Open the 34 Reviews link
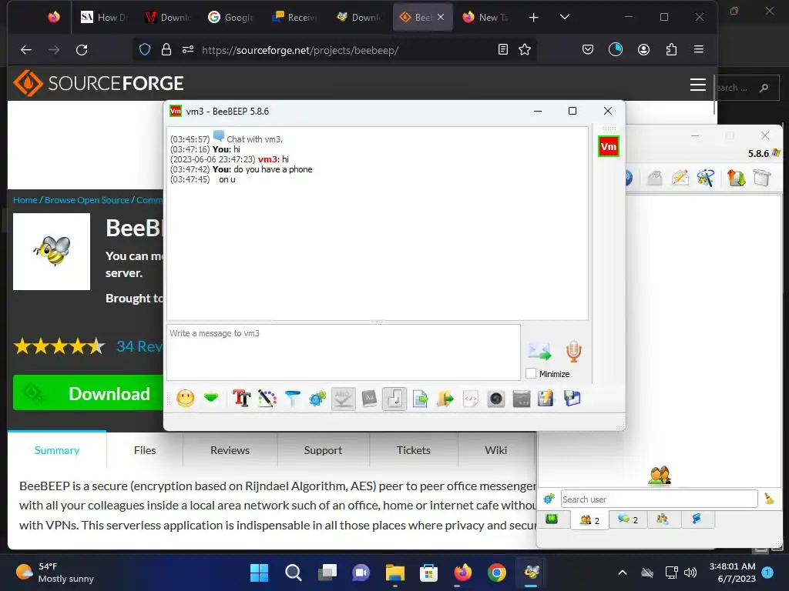 tap(140, 346)
